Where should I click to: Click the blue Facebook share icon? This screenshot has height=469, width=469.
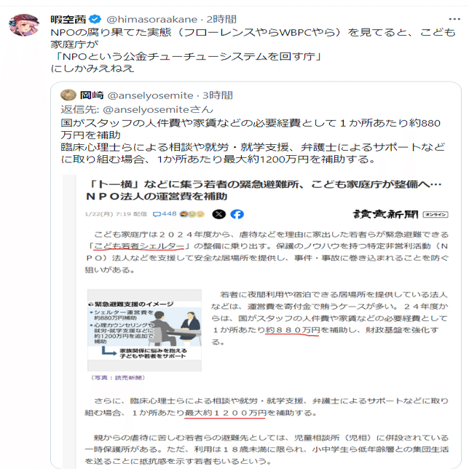click(237, 214)
